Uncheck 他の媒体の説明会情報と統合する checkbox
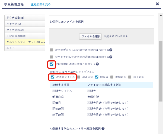Image resolution: width=163 pixels, height=134 pixels. pyautogui.click(x=52, y=64)
